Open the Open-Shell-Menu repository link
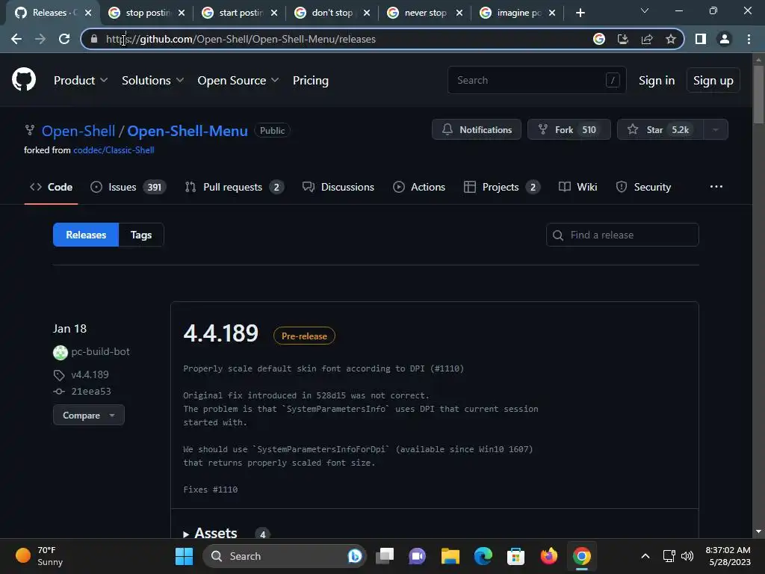 (x=188, y=131)
